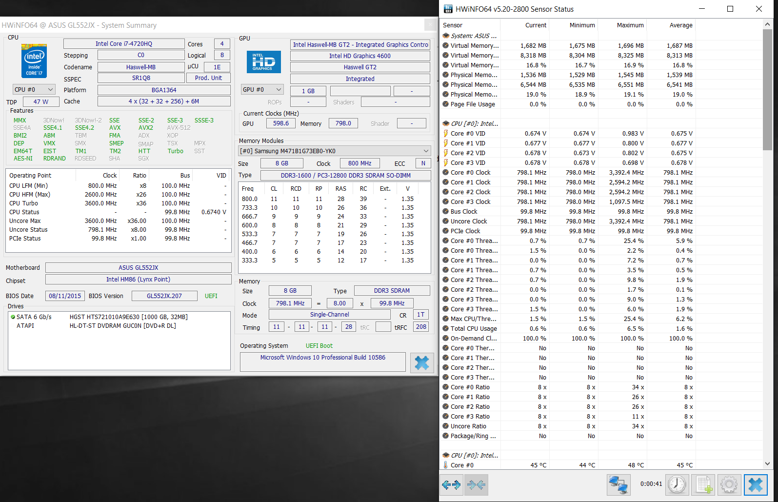Screen dimensions: 778x502
Task: Click the Bus Clock row icon
Action: (x=446, y=211)
